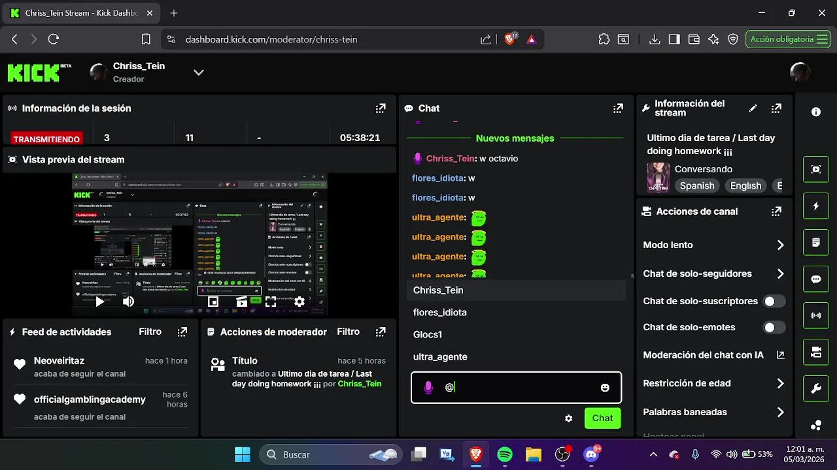Enter fullscreen on the stream preview
The height and width of the screenshot is (470, 837).
tap(271, 302)
